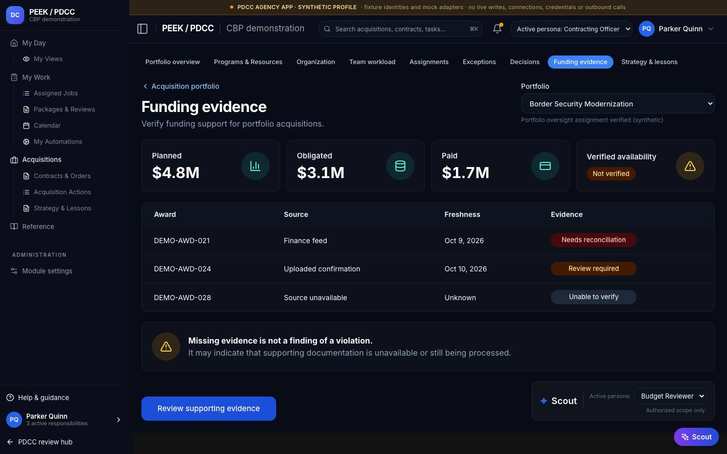
Task: Click the My Views eye icon
Action: pos(26,59)
